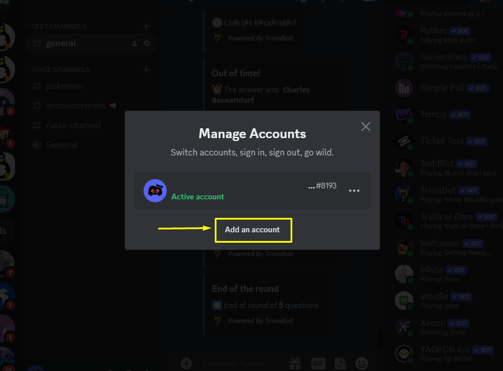Click End of round of 5 questions text
The image size is (503, 371).
point(271,305)
